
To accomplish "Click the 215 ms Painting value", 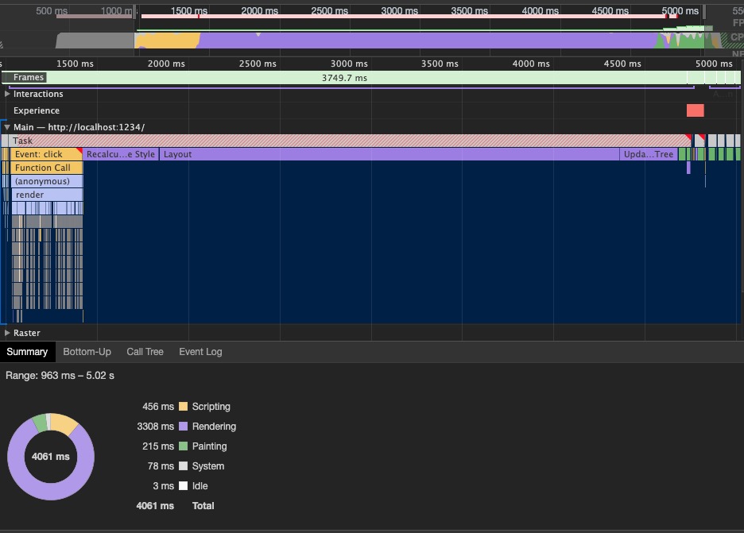I will tap(158, 446).
